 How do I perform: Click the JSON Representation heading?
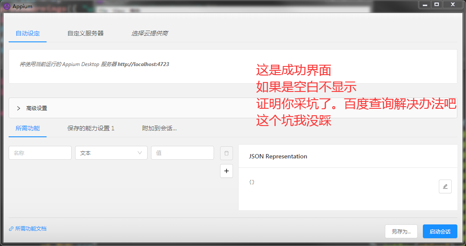click(278, 156)
